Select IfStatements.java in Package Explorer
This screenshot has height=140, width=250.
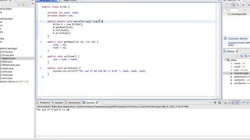tap(11, 65)
